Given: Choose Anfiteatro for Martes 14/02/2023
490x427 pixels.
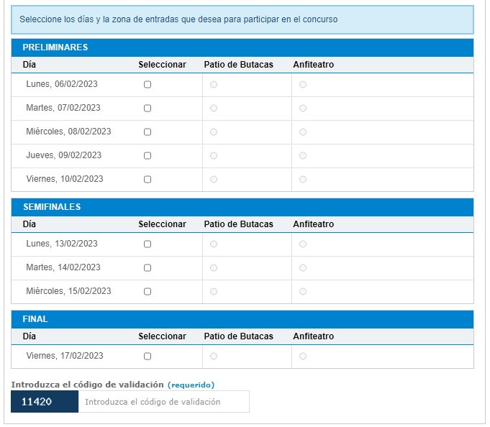Looking at the screenshot, I should click(x=303, y=268).
